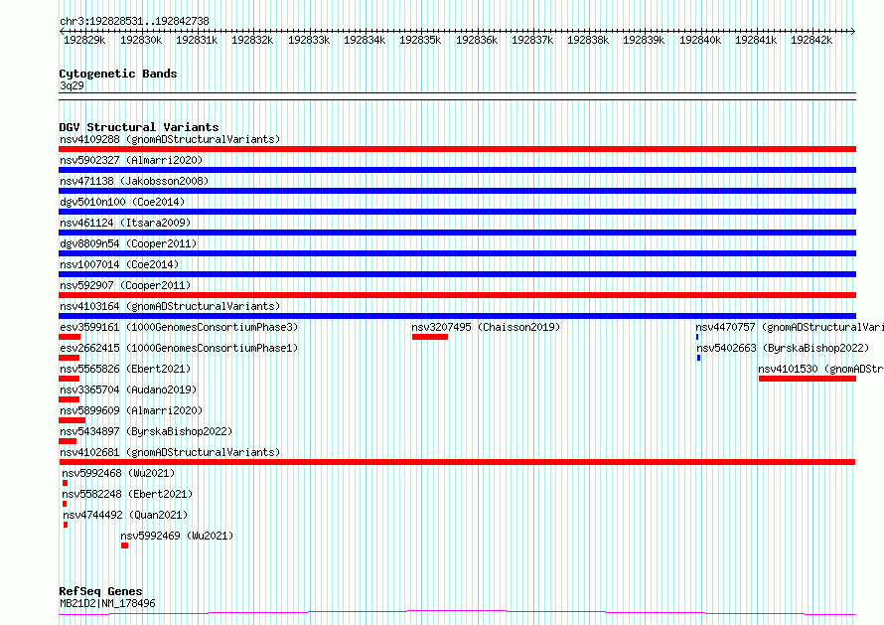Click the DGV Structural Variants track title

[139, 127]
